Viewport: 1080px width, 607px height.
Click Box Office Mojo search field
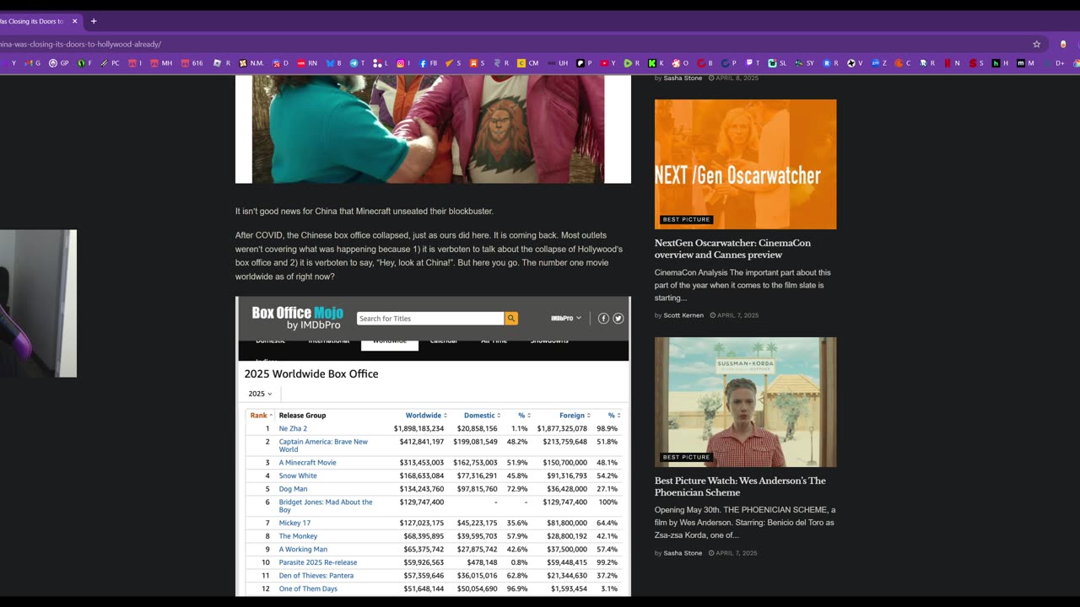click(x=430, y=319)
